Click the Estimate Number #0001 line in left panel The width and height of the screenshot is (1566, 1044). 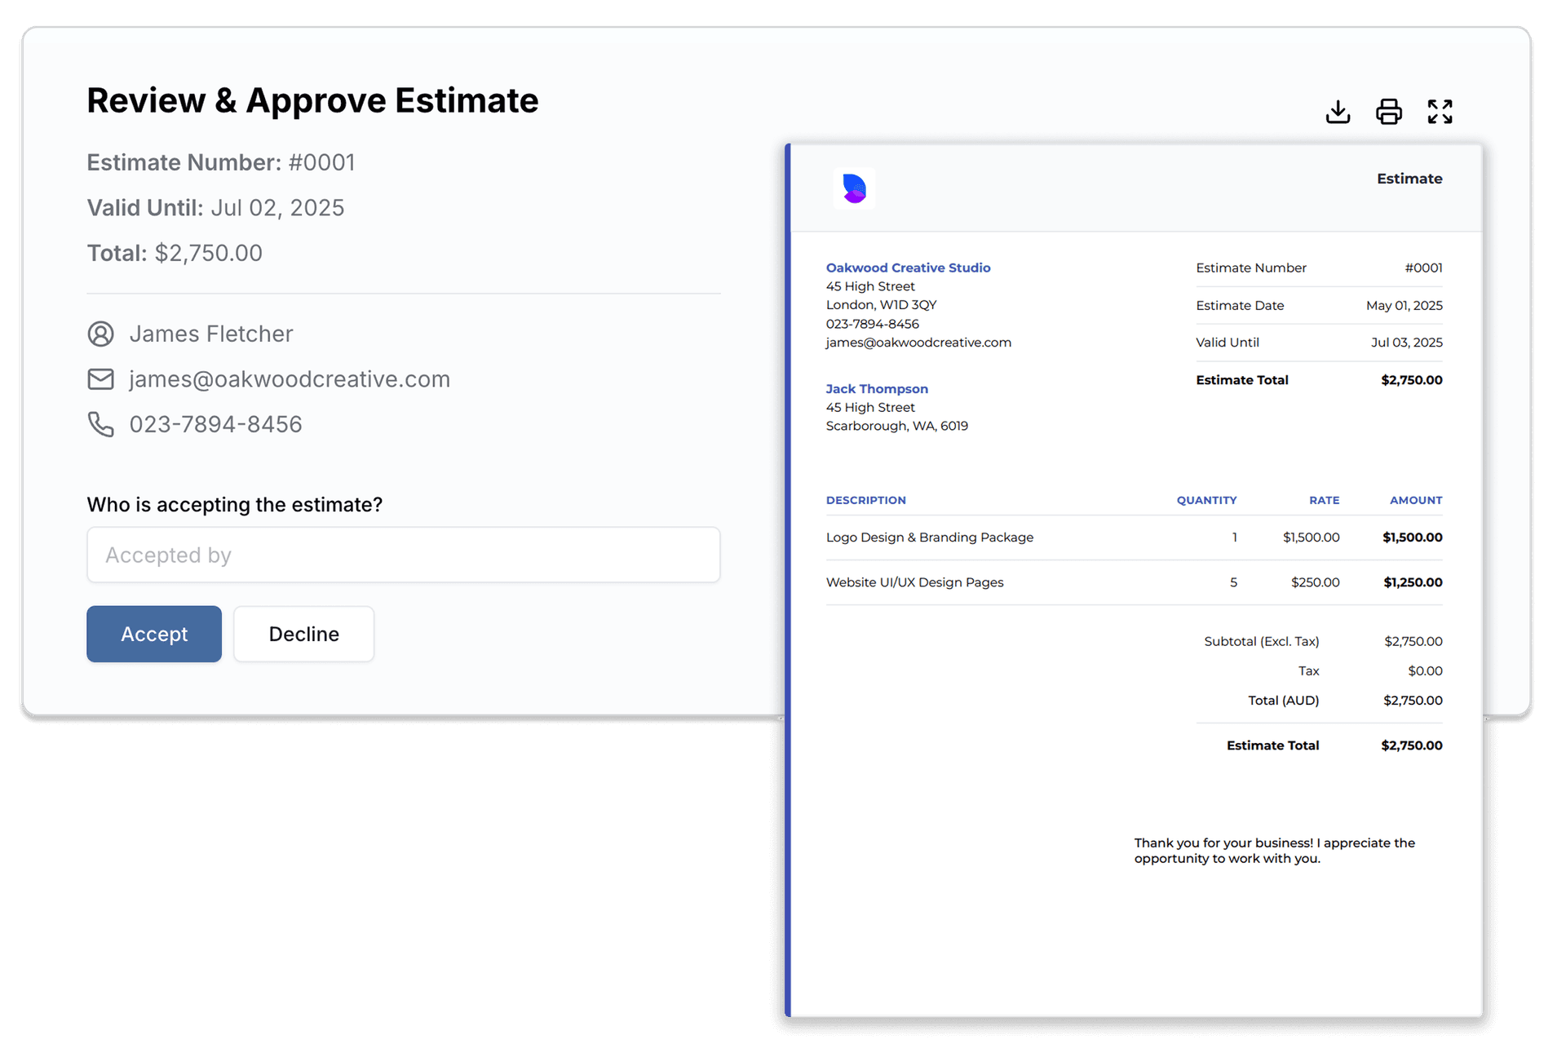pyautogui.click(x=221, y=162)
